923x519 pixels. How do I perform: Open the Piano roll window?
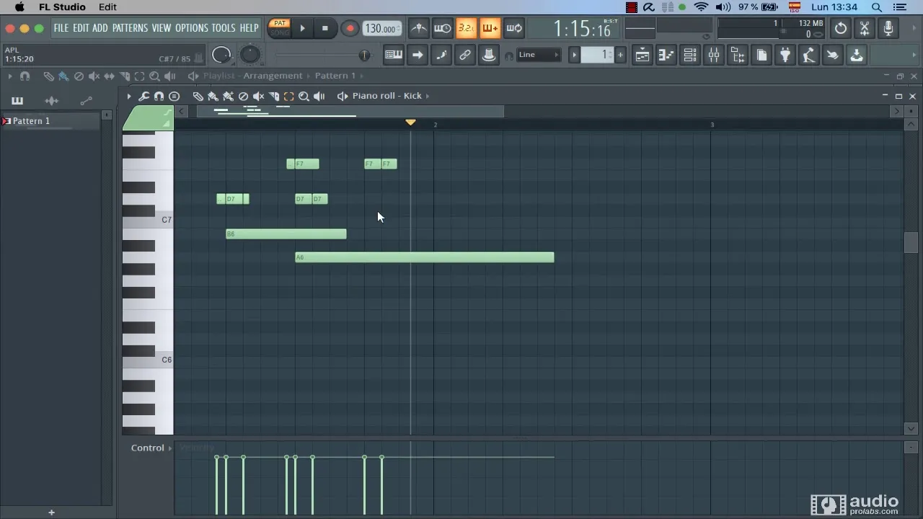coord(666,55)
